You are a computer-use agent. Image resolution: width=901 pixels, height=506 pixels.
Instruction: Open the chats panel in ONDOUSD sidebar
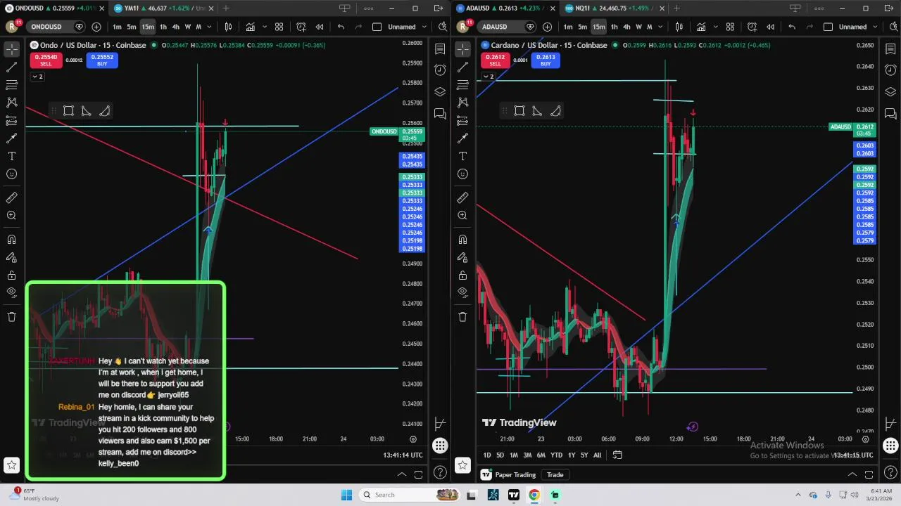coord(440,113)
